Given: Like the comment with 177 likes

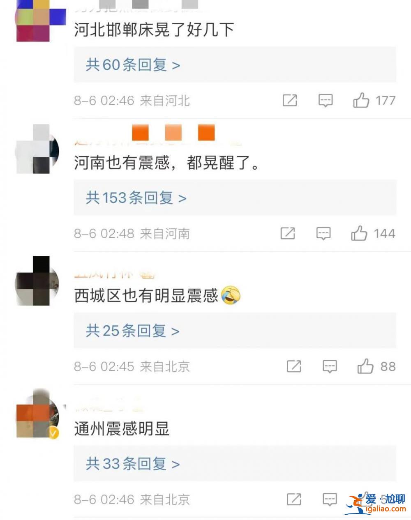Looking at the screenshot, I should pyautogui.click(x=361, y=100).
